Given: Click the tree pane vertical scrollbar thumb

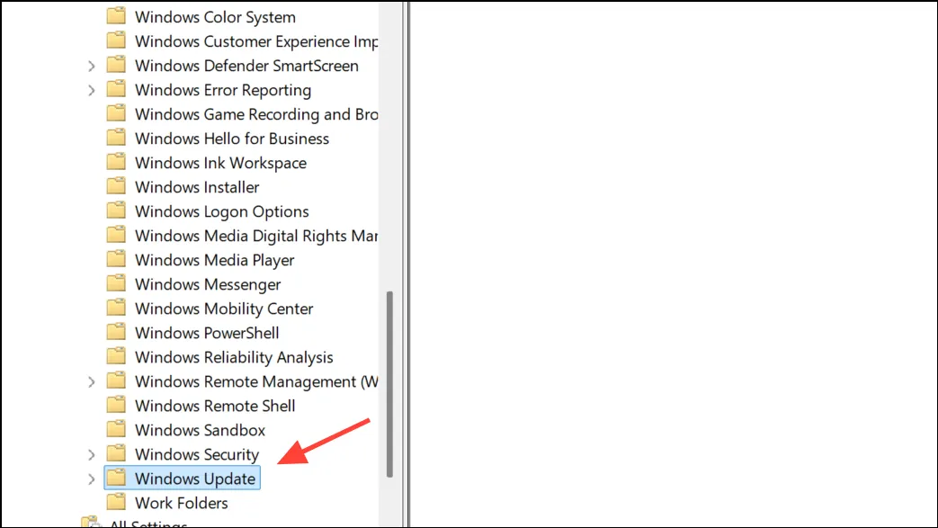Looking at the screenshot, I should tap(390, 384).
